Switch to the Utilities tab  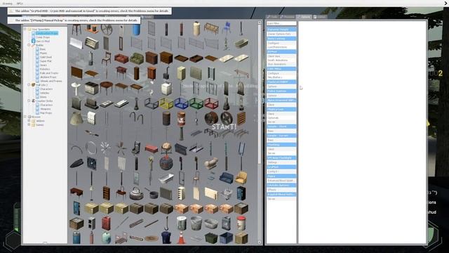[320, 17]
